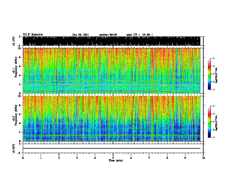Click the 6 kHz tick label of ch.2 spectrogram
The width and height of the screenshot is (229, 177).
20,114
